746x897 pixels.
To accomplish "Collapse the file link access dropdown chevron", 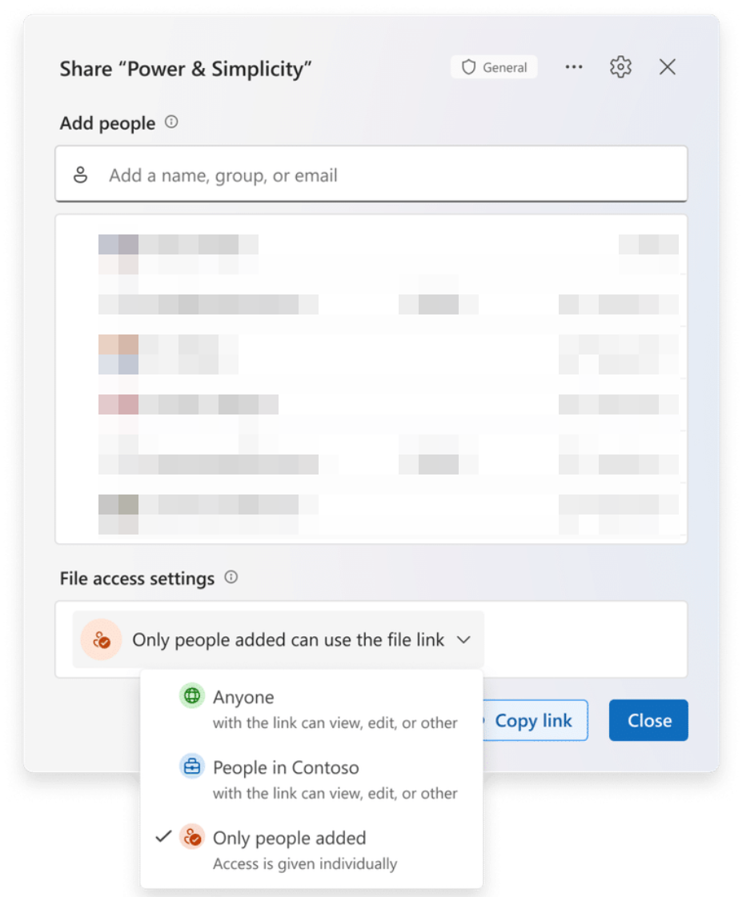I will pyautogui.click(x=464, y=639).
